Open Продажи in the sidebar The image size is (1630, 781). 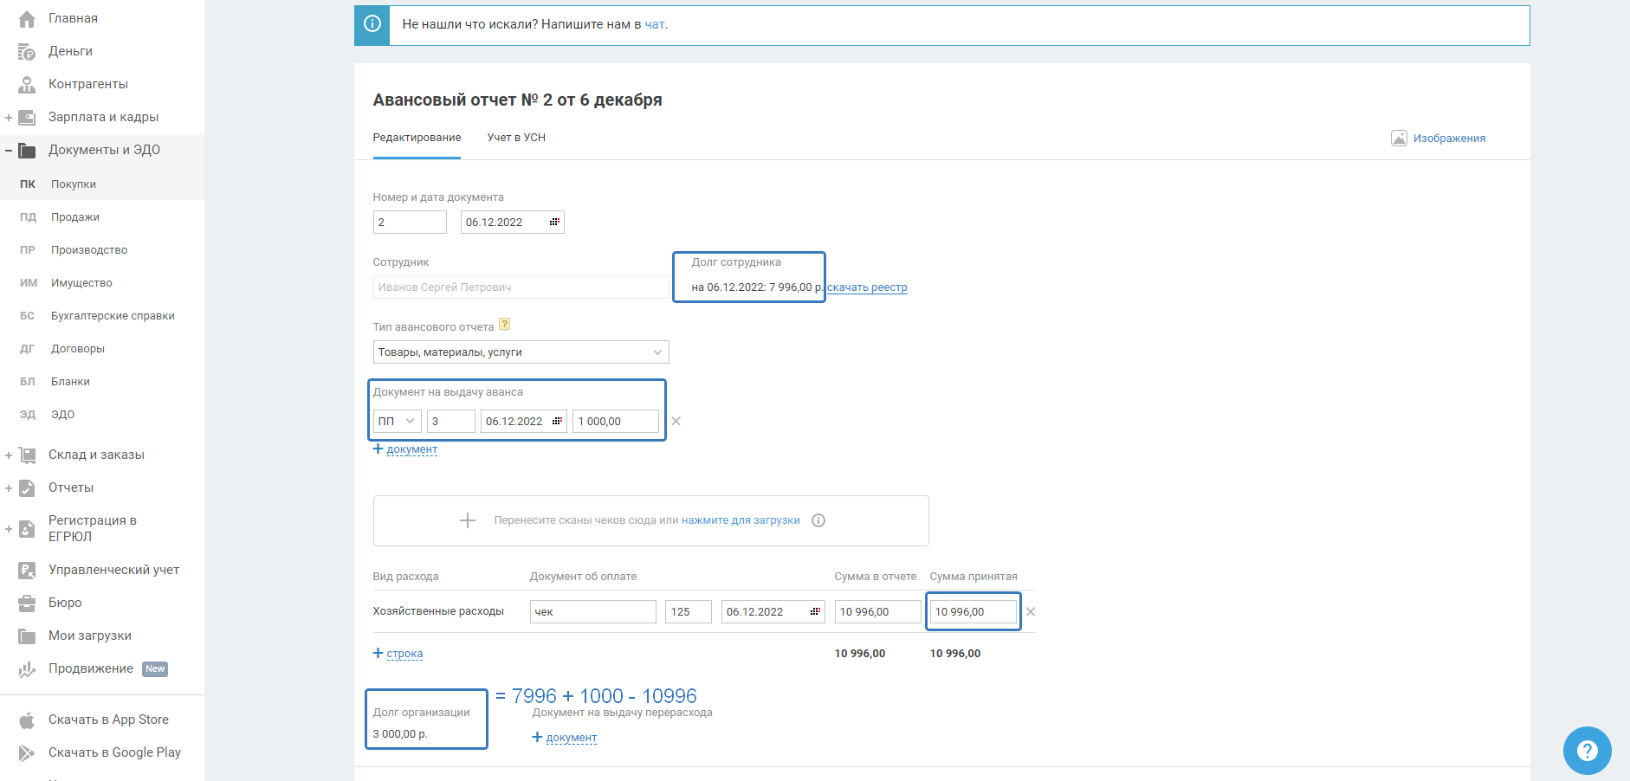[75, 217]
